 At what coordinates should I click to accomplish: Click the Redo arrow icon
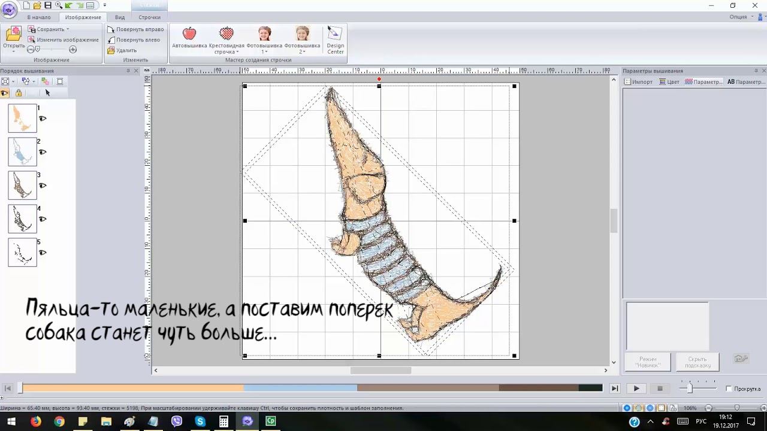tap(78, 5)
